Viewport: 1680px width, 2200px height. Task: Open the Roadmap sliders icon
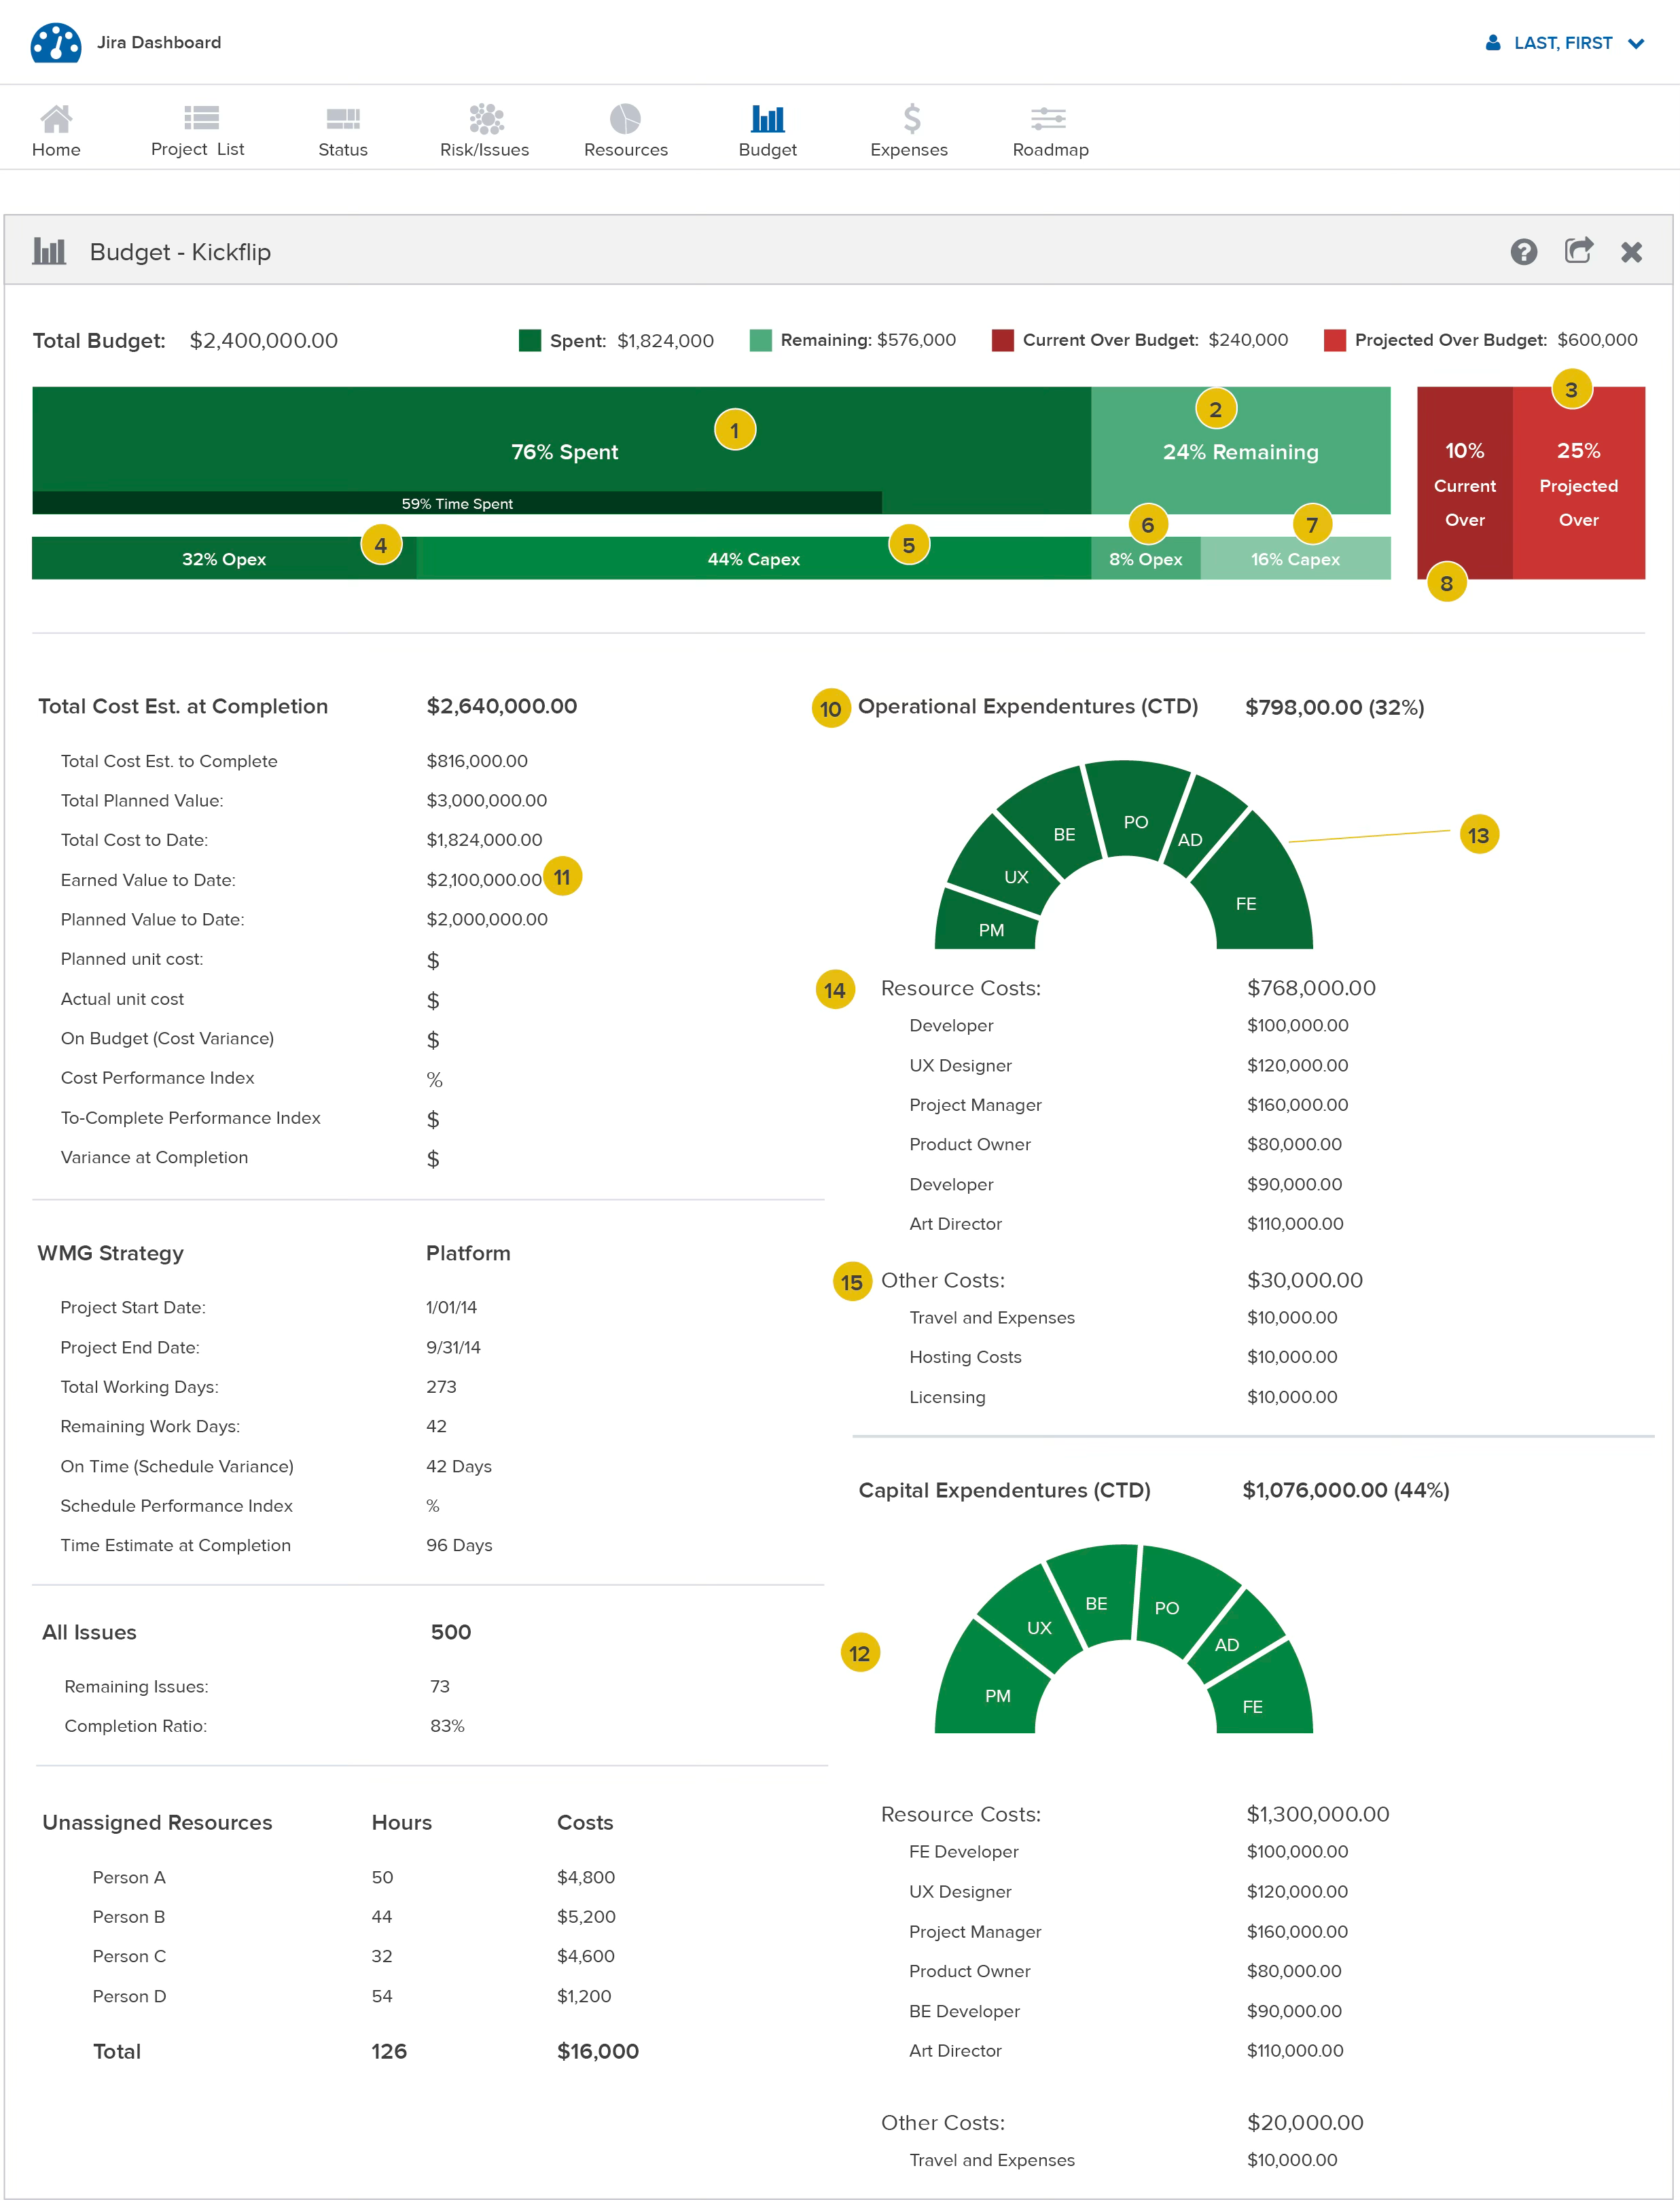(1049, 119)
